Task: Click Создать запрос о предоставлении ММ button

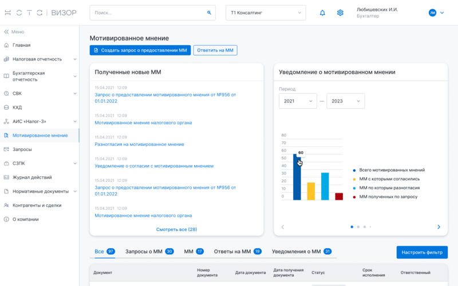Action: [140, 50]
